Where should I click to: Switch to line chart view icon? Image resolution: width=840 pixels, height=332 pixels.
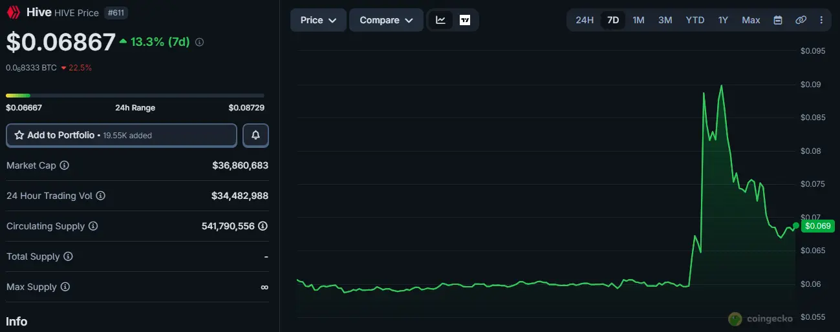point(440,20)
